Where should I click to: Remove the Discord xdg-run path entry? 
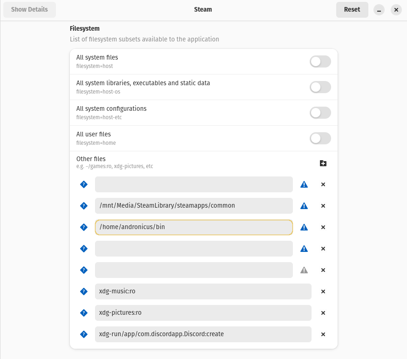tap(323, 334)
